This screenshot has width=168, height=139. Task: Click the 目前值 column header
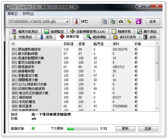pyautogui.click(x=69, y=44)
